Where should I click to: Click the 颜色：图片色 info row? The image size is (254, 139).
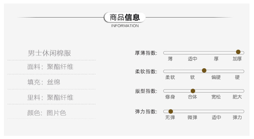click(x=47, y=113)
